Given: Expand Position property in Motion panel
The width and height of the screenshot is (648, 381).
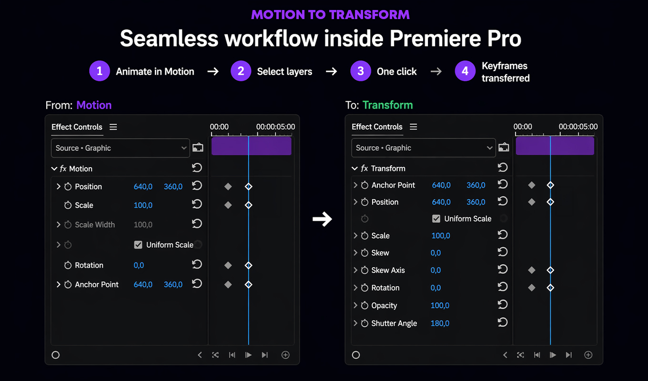Looking at the screenshot, I should (x=59, y=187).
